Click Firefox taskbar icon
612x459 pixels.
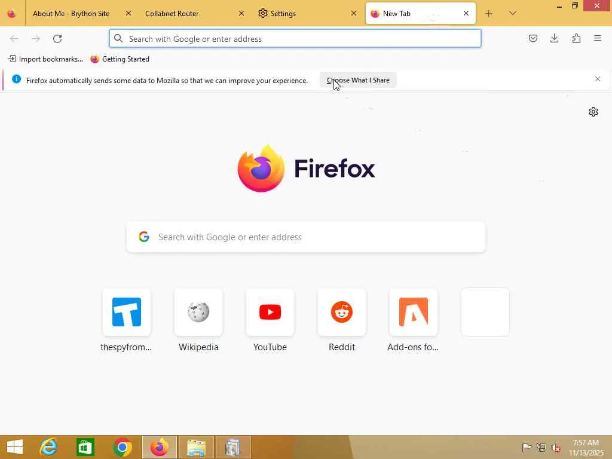click(x=159, y=447)
